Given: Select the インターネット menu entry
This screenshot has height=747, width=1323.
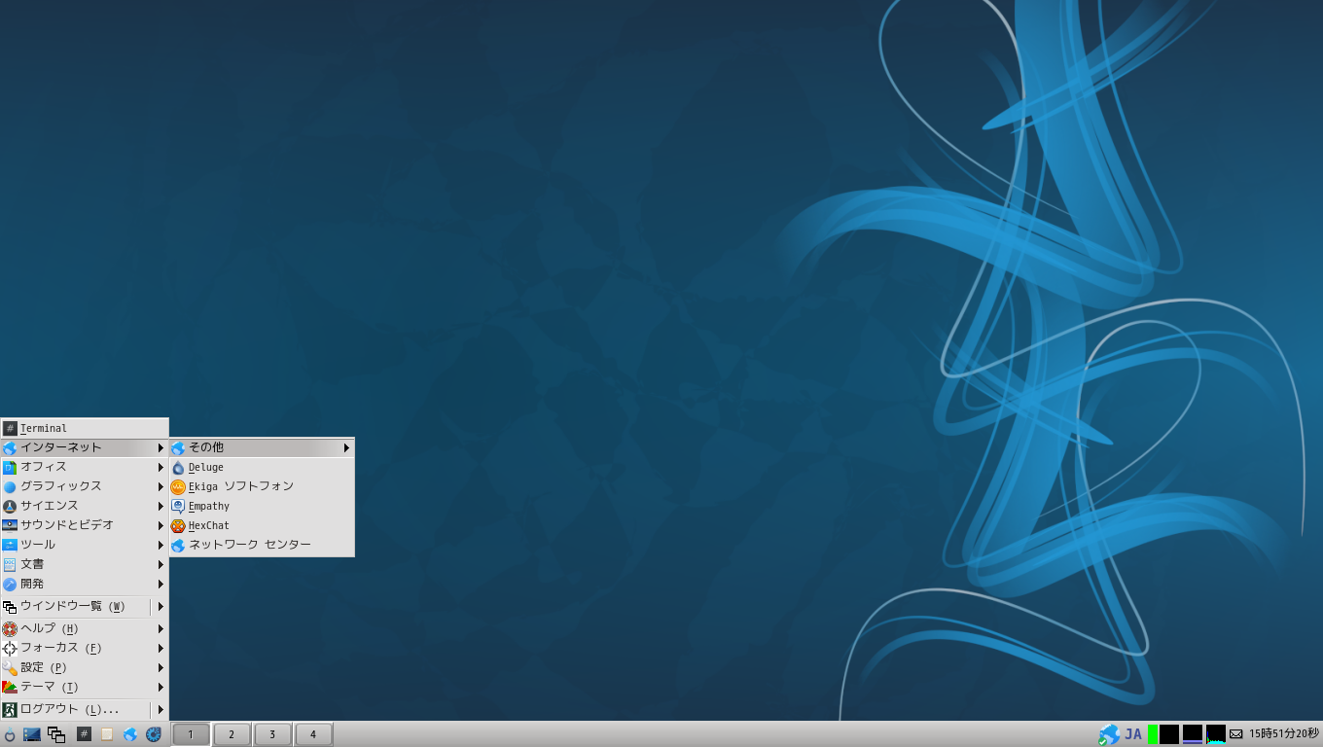Looking at the screenshot, I should point(85,447).
